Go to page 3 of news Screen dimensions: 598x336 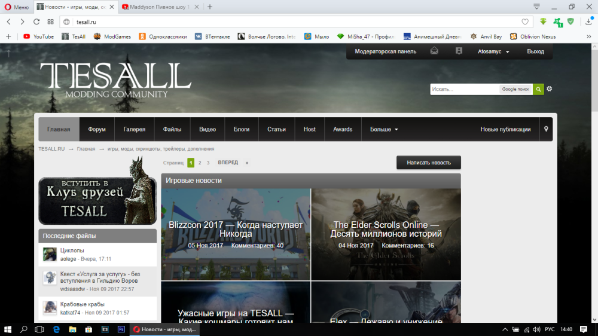(x=208, y=163)
